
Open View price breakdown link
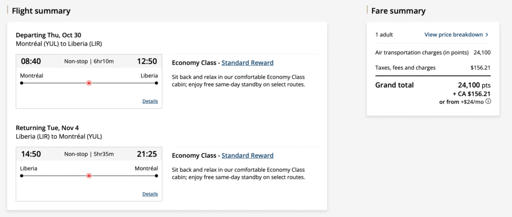pos(453,35)
